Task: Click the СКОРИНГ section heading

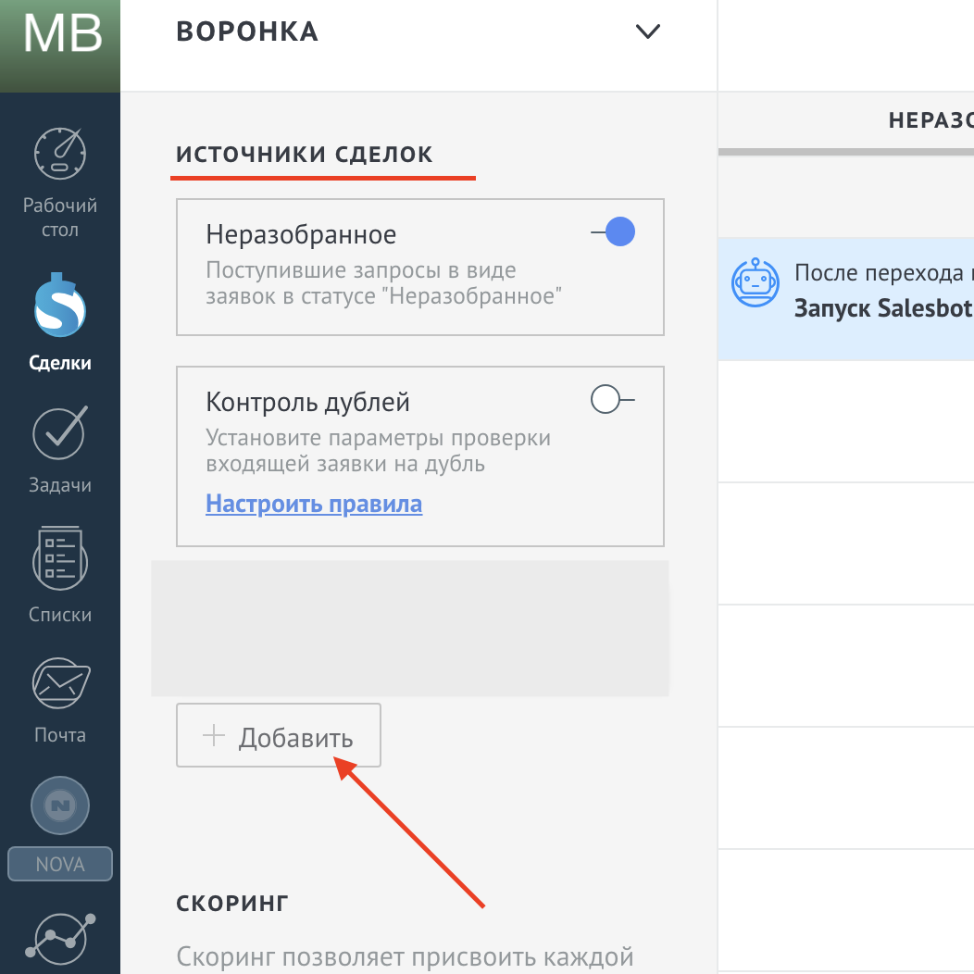Action: [232, 903]
